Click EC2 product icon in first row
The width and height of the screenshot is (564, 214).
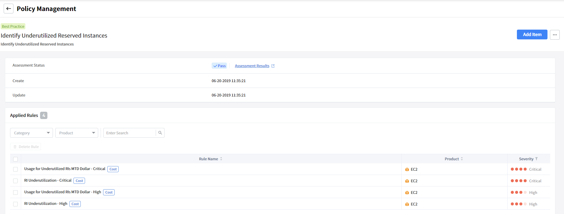pos(407,169)
